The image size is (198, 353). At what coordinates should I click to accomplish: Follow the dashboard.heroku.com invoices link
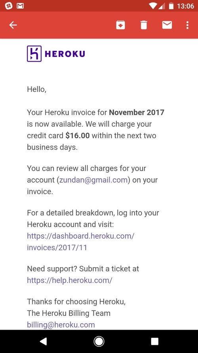pyautogui.click(x=81, y=242)
